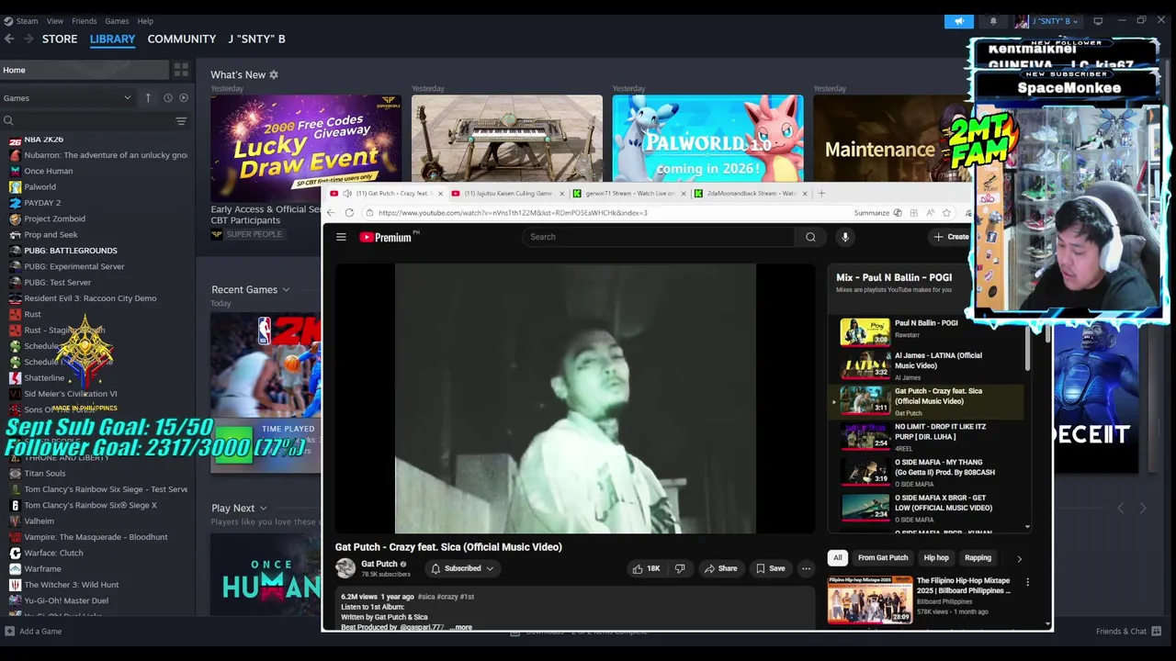Click browser URL address field
This screenshot has width=1176, height=661.
(x=606, y=213)
